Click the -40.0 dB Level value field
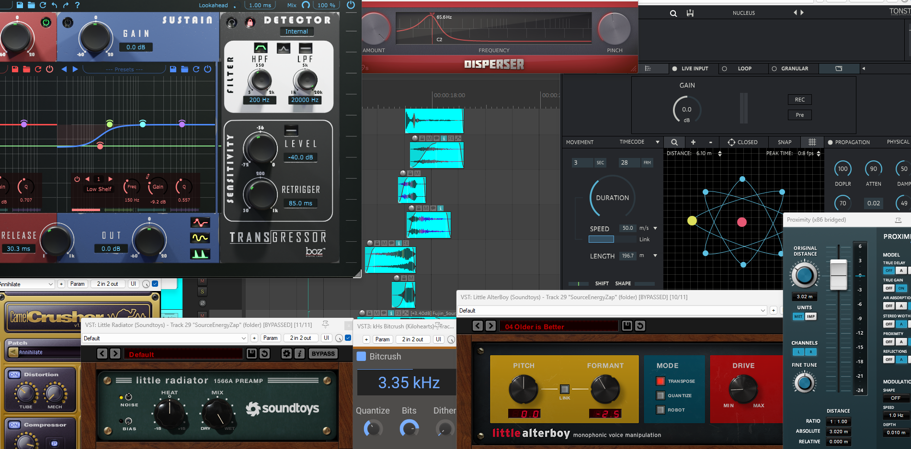Image resolution: width=911 pixels, height=449 pixels. (300, 157)
